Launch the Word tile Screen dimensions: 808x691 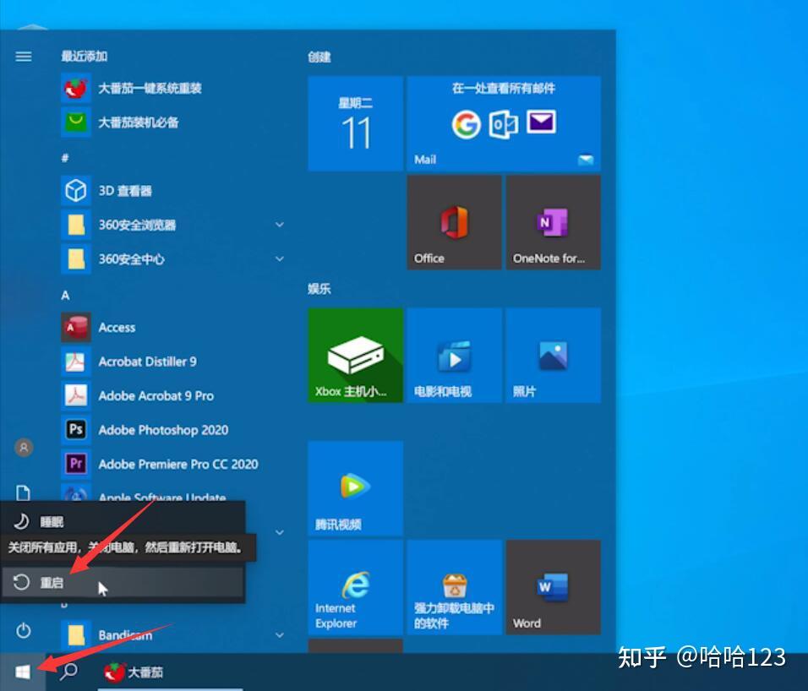tap(553, 587)
